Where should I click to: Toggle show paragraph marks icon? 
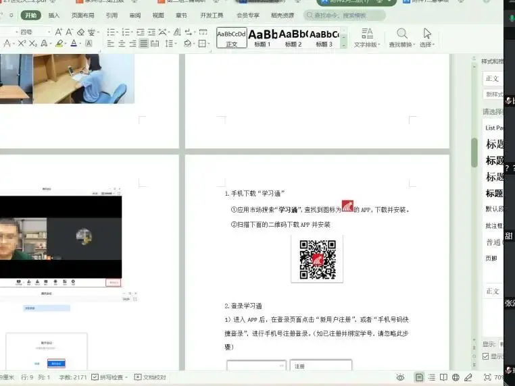tap(188, 32)
